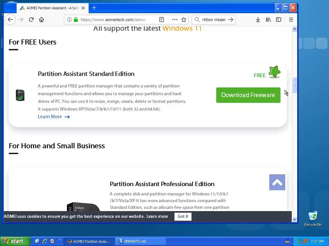Close the AOMEI Partition Assistant tab
Screen dimensions: 329x246
(x=83, y=8)
